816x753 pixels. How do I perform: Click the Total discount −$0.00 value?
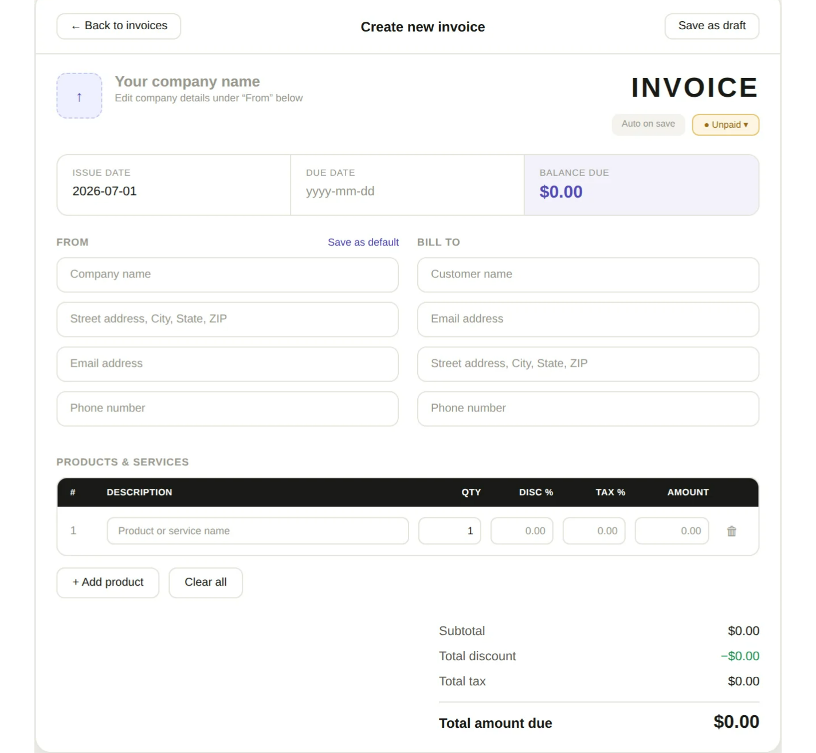[x=740, y=656]
